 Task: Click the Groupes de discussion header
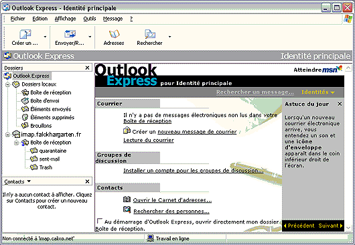[127, 158]
